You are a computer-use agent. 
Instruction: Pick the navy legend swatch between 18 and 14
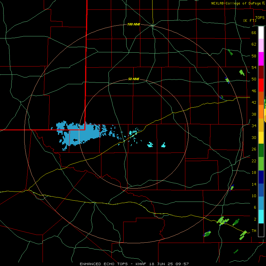tap(261, 177)
